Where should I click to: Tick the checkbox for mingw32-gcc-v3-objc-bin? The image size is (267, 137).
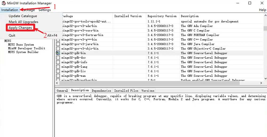pyautogui.click(x=58, y=49)
